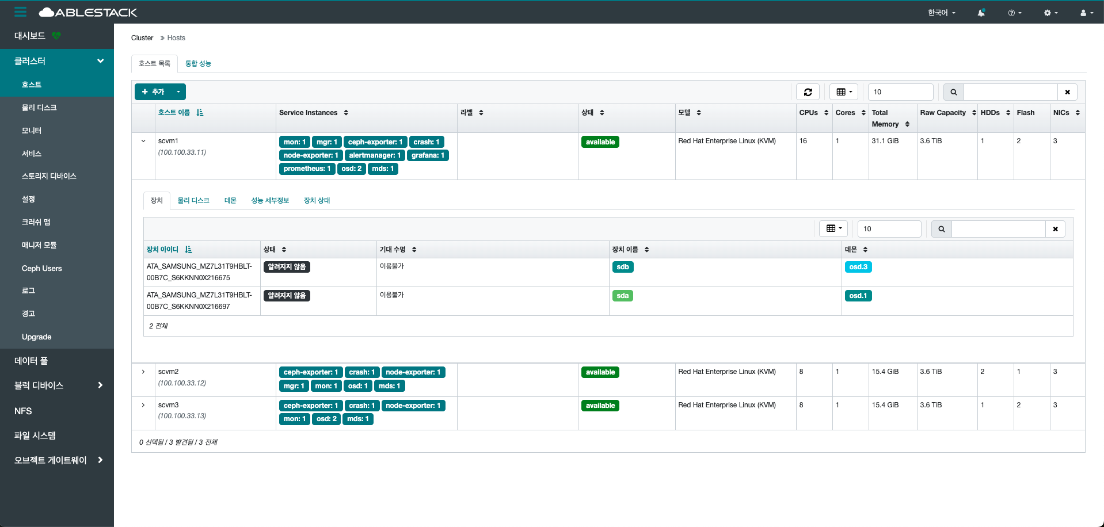Viewport: 1104px width, 527px height.
Task: Collapse the scvm1 host row
Action: 143,141
